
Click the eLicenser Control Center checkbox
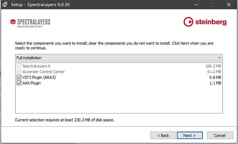point(19,72)
